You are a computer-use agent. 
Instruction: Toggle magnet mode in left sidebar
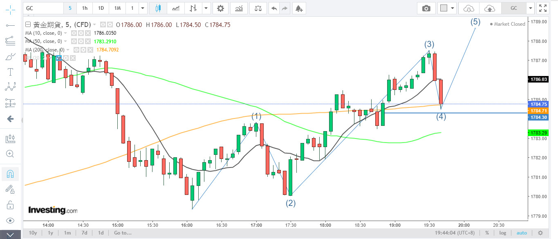(10, 174)
